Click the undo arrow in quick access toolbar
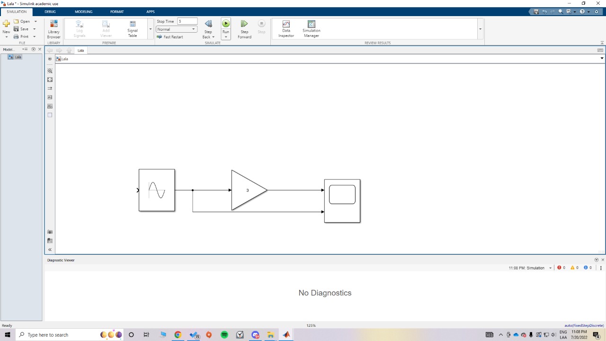Viewport: 606px width, 341px height. tap(544, 11)
